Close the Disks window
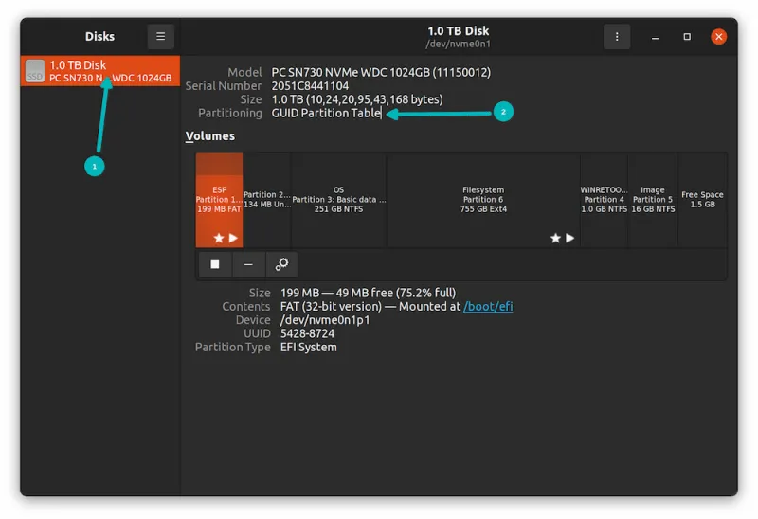Image resolution: width=758 pixels, height=519 pixels. (718, 37)
